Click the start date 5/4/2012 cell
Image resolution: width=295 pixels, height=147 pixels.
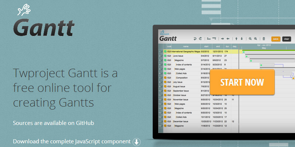coord(205,56)
